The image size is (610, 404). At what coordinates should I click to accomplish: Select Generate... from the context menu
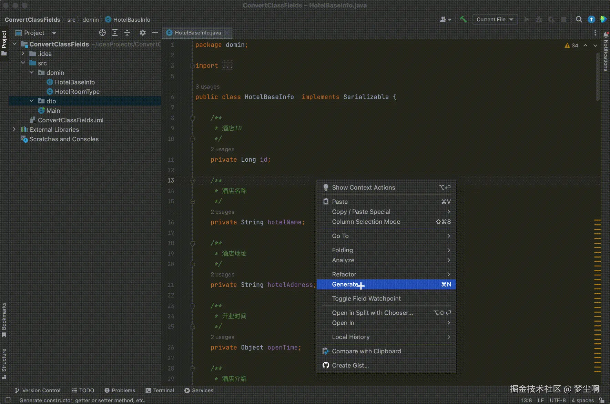click(x=345, y=284)
